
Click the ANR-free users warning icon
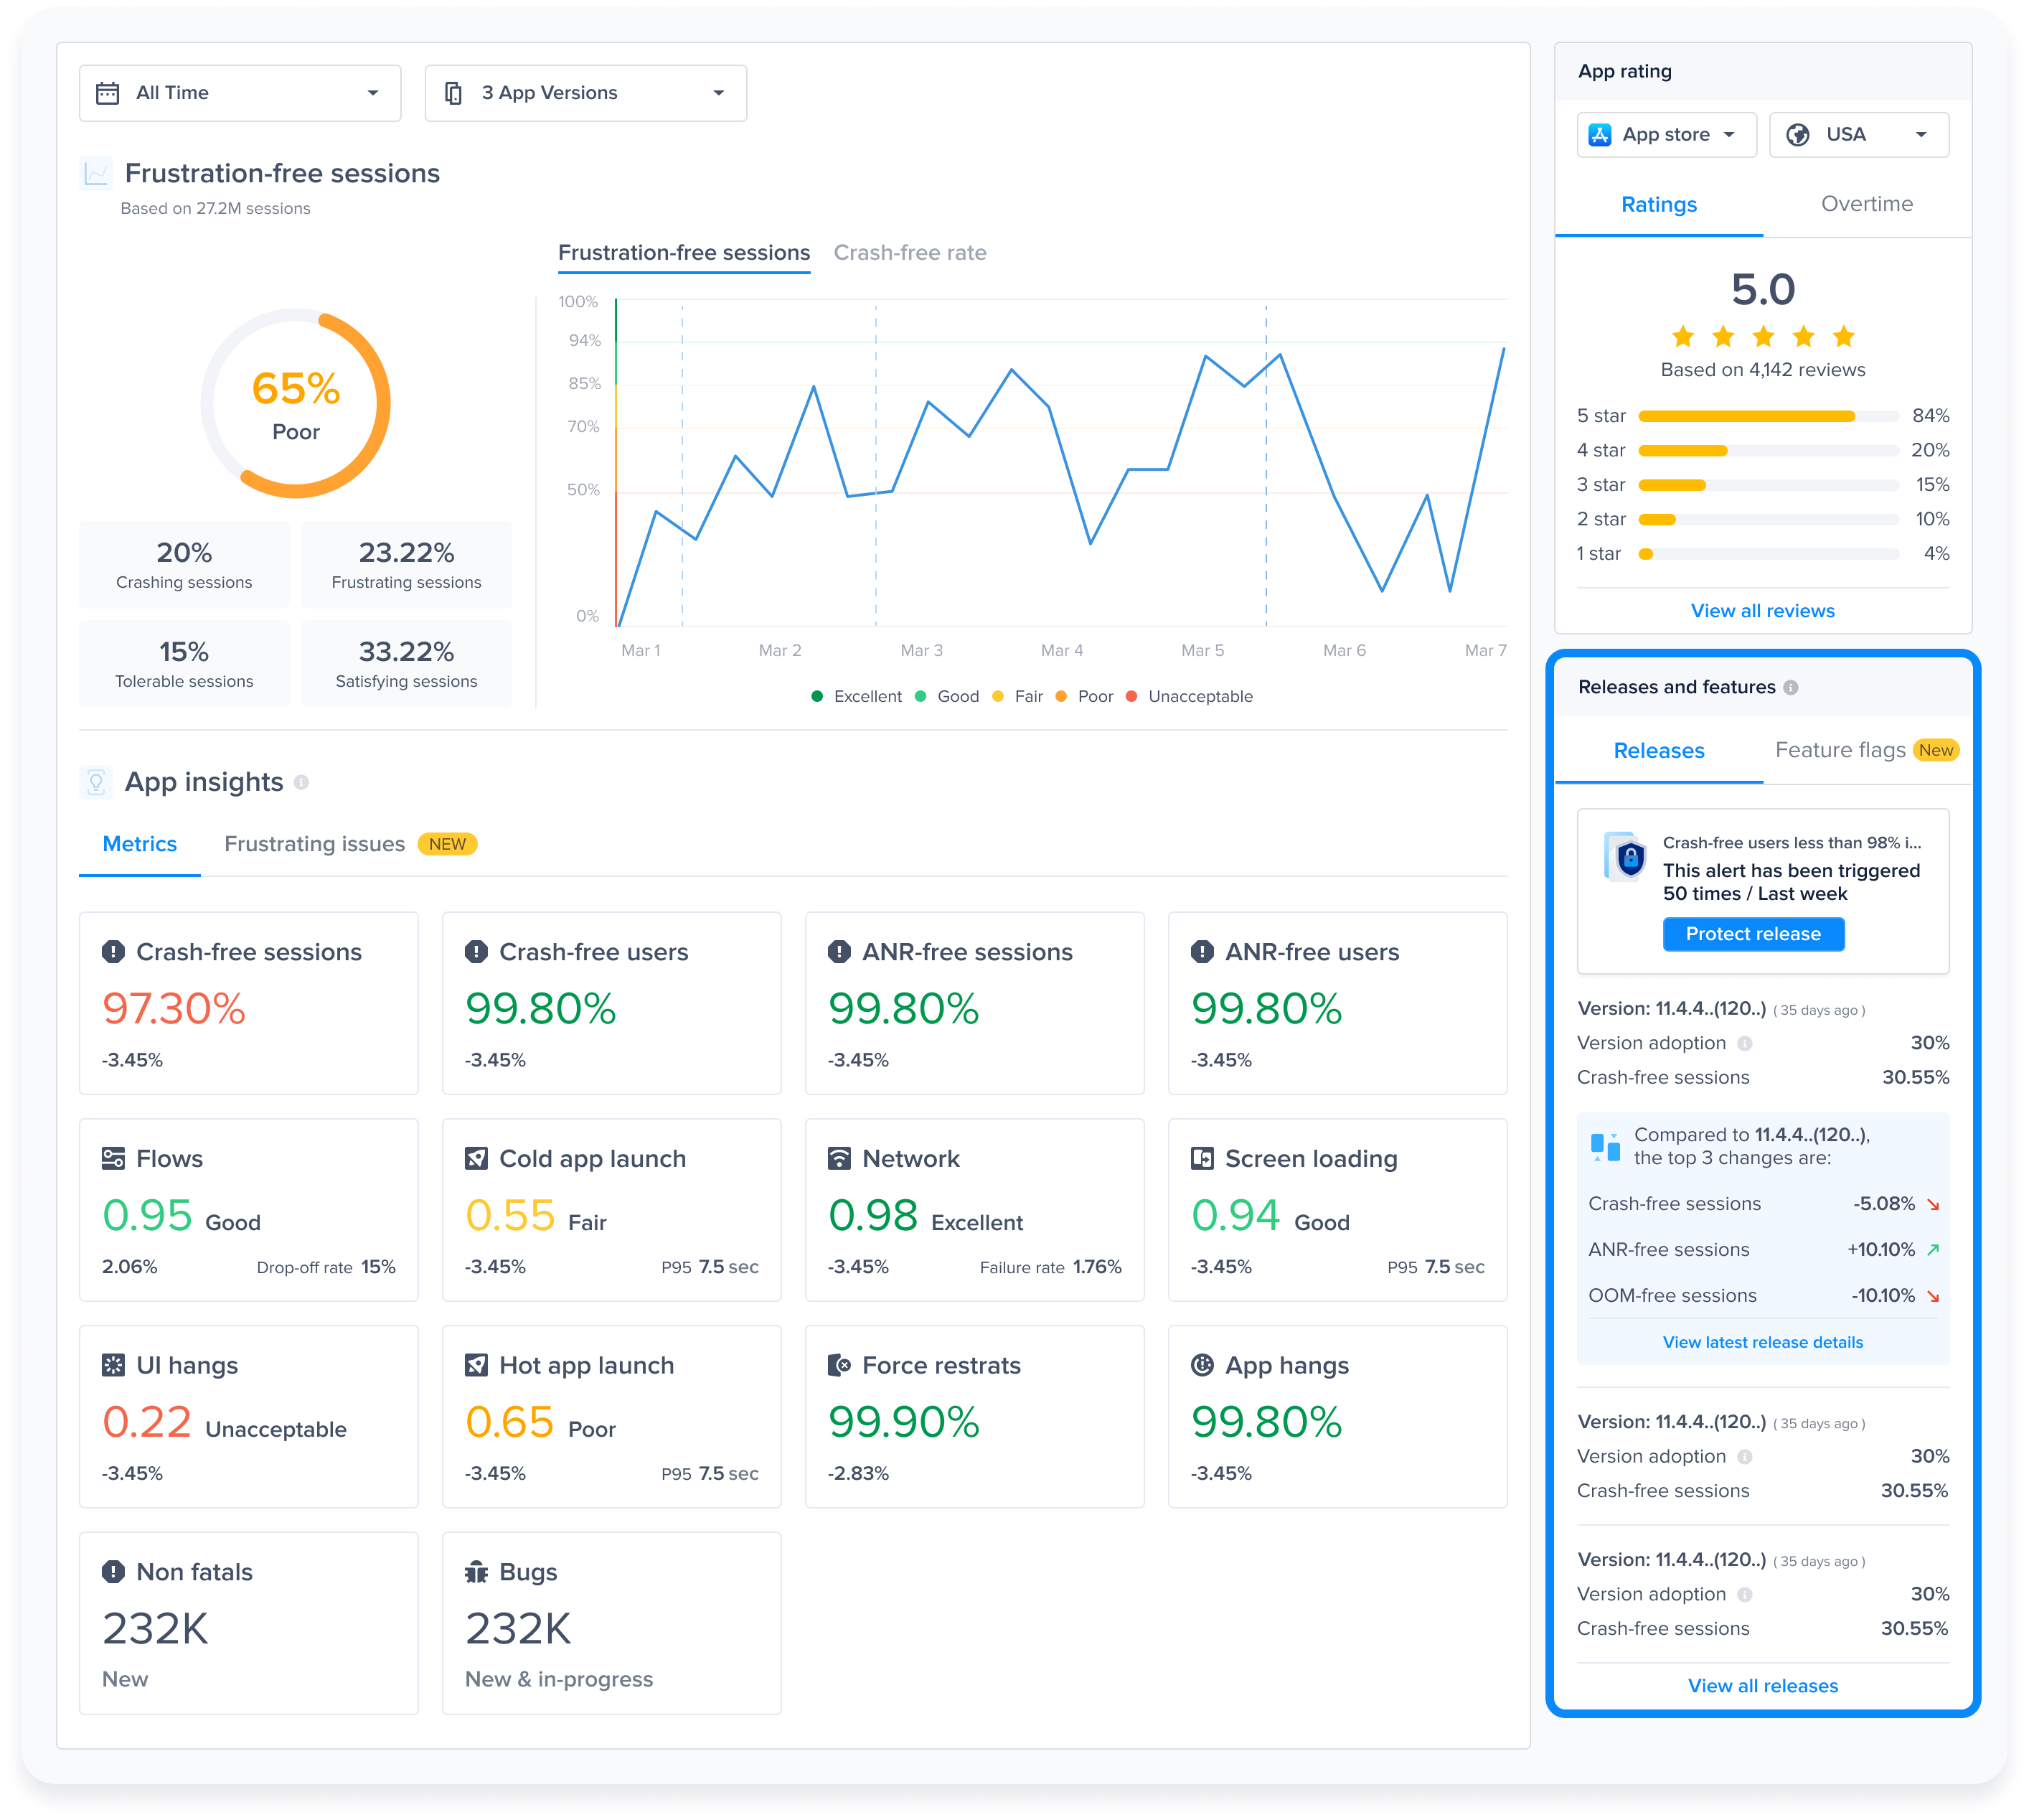point(1202,951)
